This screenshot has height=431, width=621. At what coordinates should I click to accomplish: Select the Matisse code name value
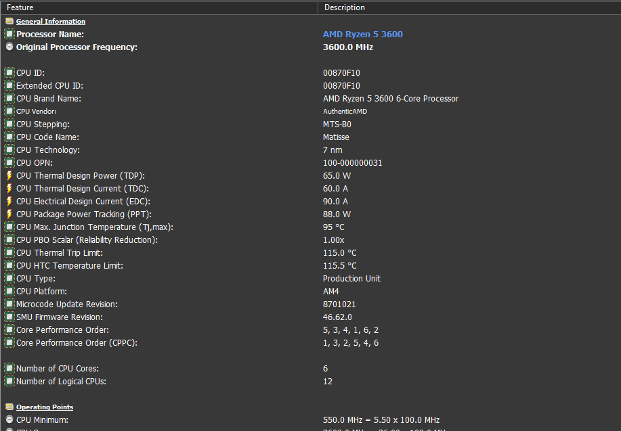[337, 137]
